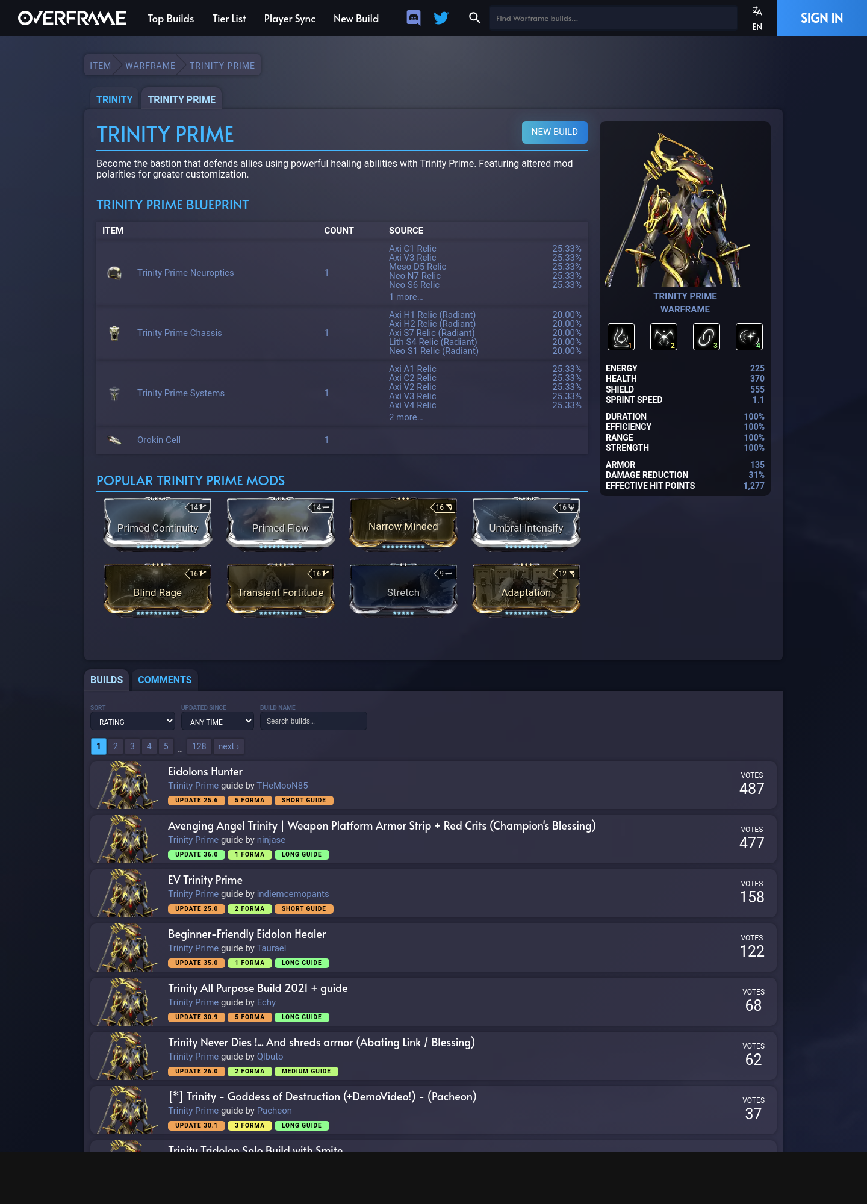Go to page 2 of builds
This screenshot has height=1204, width=867.
116,746
